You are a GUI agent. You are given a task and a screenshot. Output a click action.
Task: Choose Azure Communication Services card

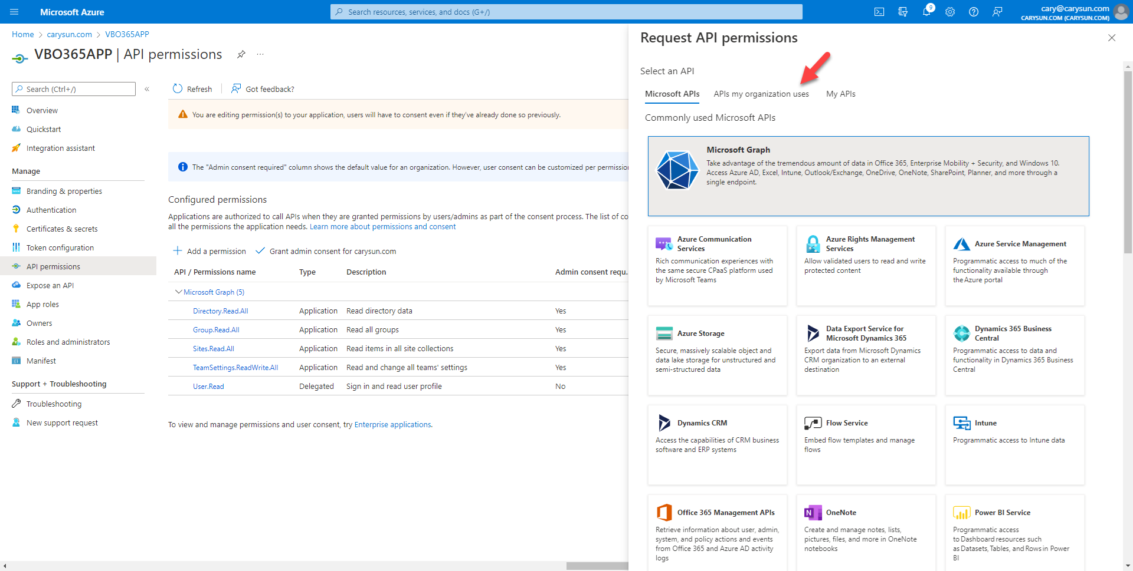(x=718, y=266)
